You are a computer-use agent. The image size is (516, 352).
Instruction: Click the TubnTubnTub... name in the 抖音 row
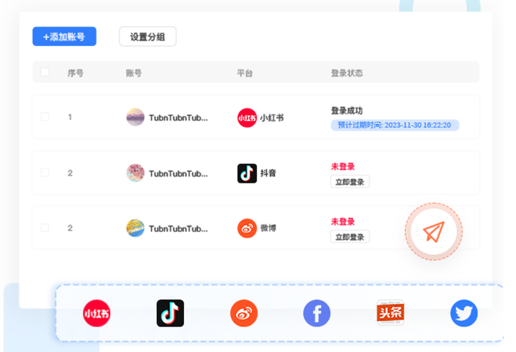click(178, 173)
